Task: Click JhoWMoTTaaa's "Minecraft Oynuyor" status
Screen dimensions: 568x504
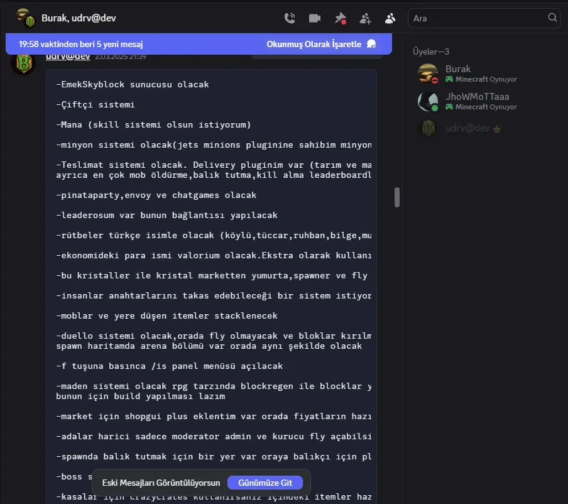Action: click(x=486, y=107)
